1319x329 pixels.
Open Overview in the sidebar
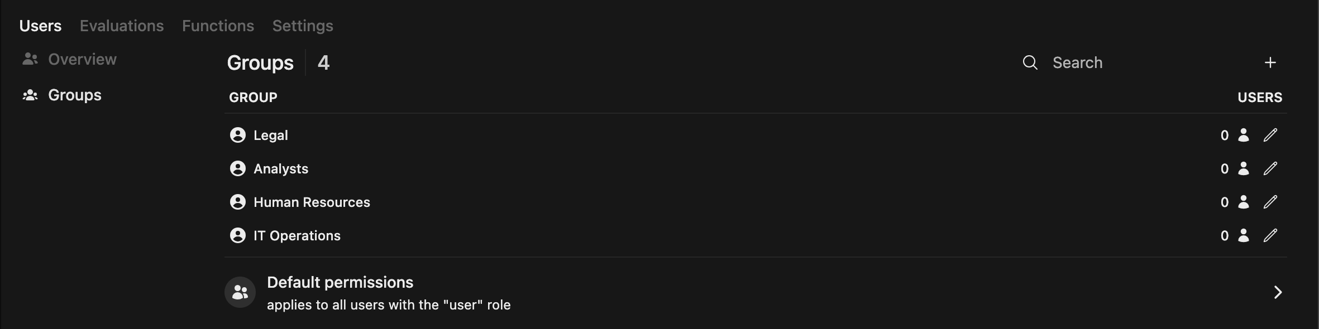point(82,59)
